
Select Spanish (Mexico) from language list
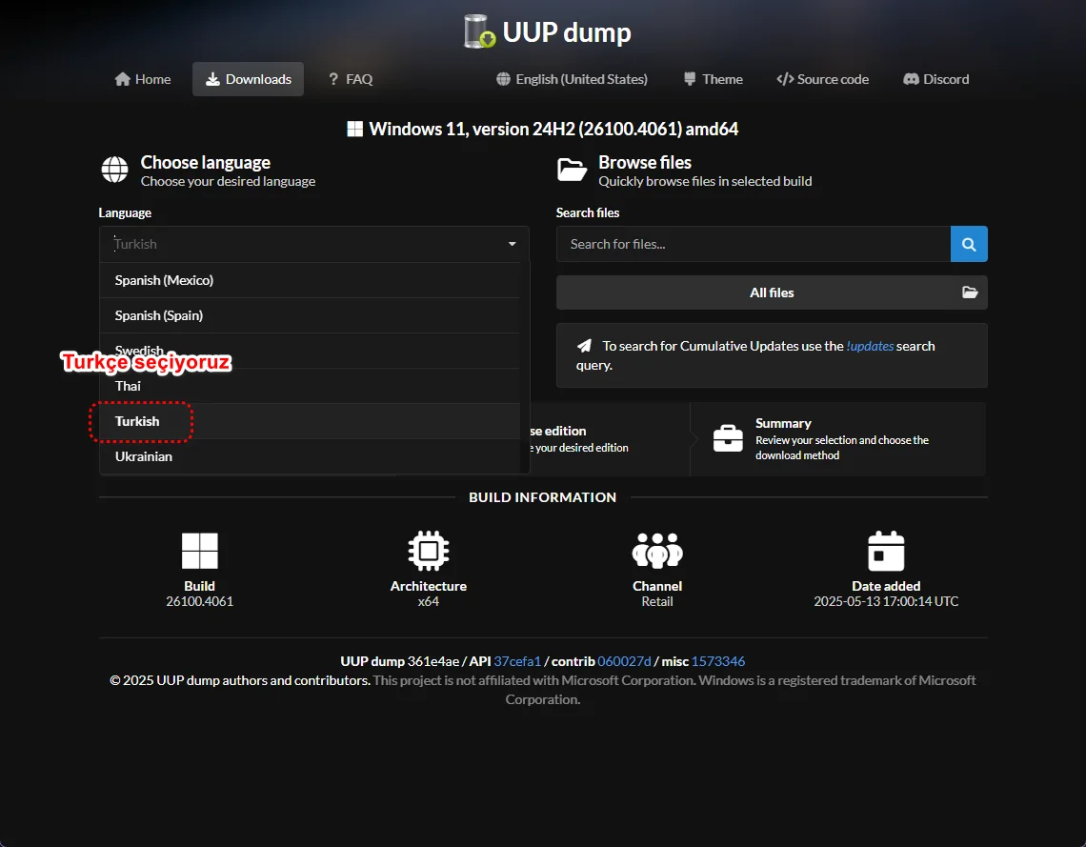pyautogui.click(x=310, y=280)
